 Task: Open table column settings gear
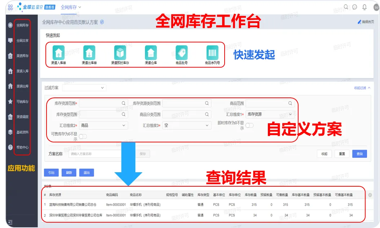370,195
